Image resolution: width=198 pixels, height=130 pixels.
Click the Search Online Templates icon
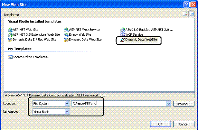pyautogui.click(x=10, y=57)
